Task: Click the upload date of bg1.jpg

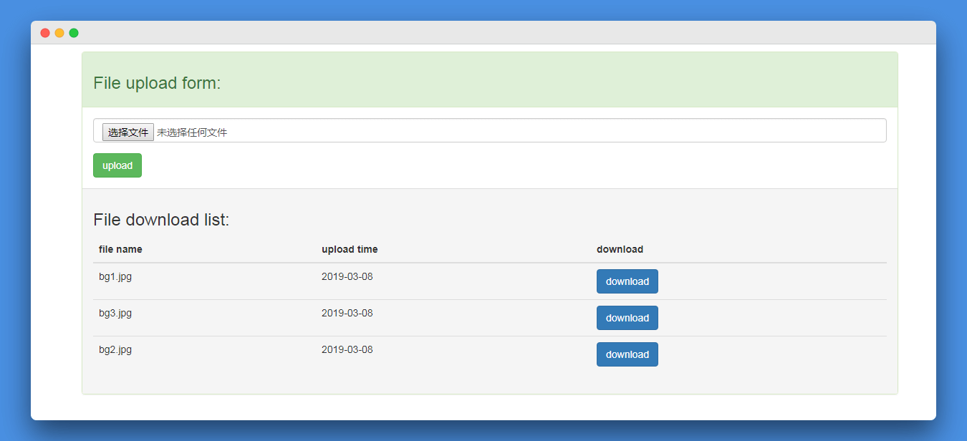Action: coord(347,277)
